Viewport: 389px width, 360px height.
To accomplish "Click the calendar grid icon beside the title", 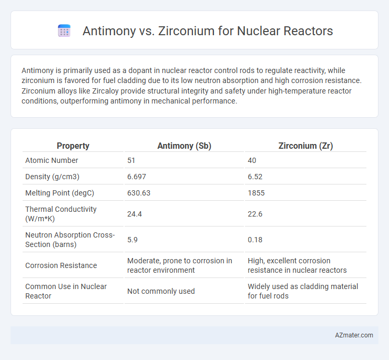I will pyautogui.click(x=64, y=31).
